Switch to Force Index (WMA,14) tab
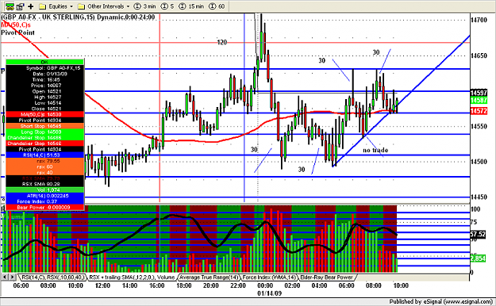Image resolution: width=496 pixels, height=306 pixels. pyautogui.click(x=270, y=277)
